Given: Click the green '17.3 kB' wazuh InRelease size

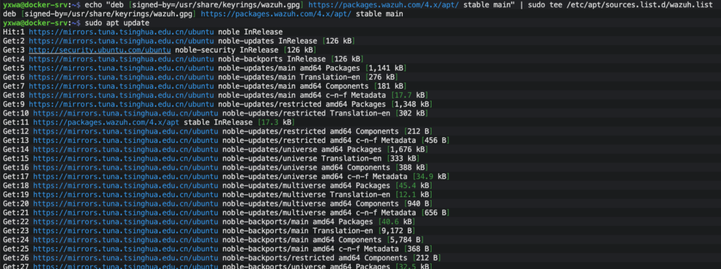Looking at the screenshot, I should [276, 123].
